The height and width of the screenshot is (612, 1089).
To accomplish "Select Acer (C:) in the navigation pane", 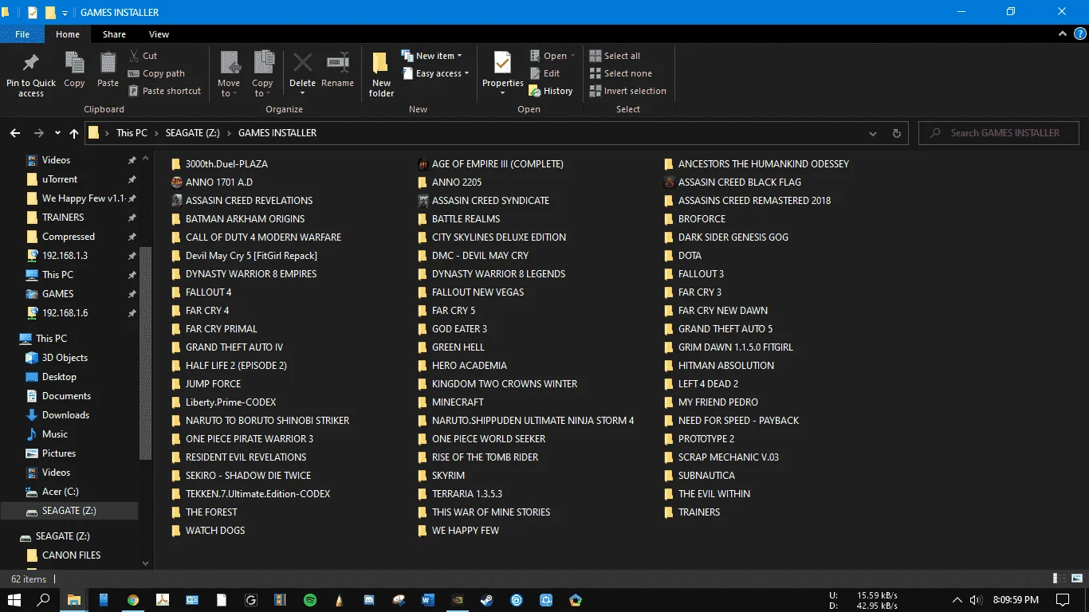I will (x=60, y=492).
